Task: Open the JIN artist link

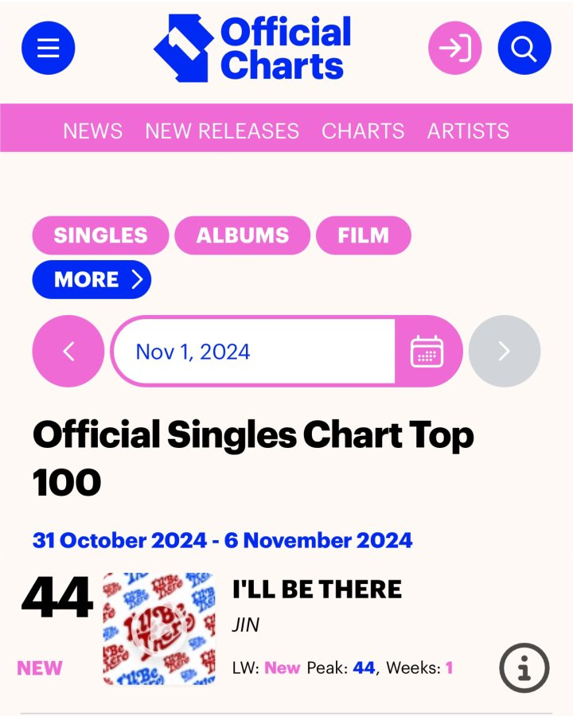Action: click(246, 625)
